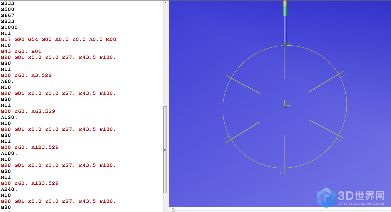
Task: Click the A180. code line
Action: [9, 153]
